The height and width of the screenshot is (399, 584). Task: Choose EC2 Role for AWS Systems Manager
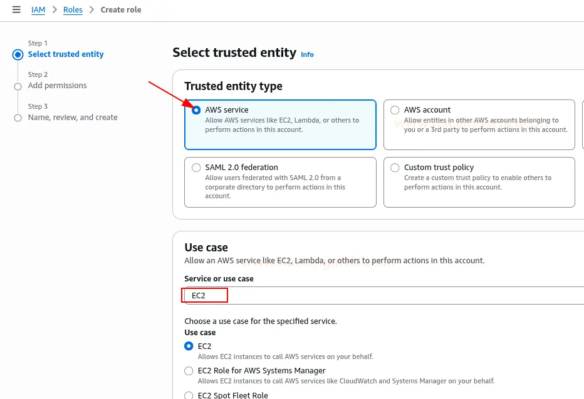point(189,371)
